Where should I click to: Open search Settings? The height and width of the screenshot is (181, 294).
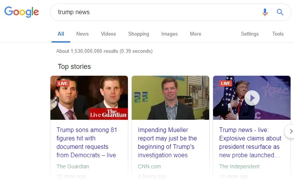[250, 34]
